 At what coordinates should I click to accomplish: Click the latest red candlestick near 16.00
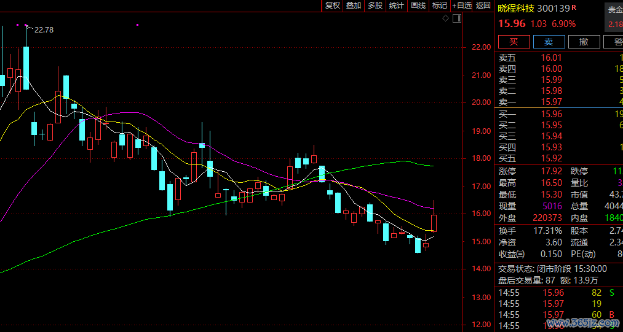(434, 223)
